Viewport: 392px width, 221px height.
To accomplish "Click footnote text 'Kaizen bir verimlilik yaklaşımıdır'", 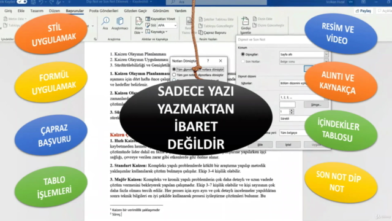I will (x=136, y=210).
